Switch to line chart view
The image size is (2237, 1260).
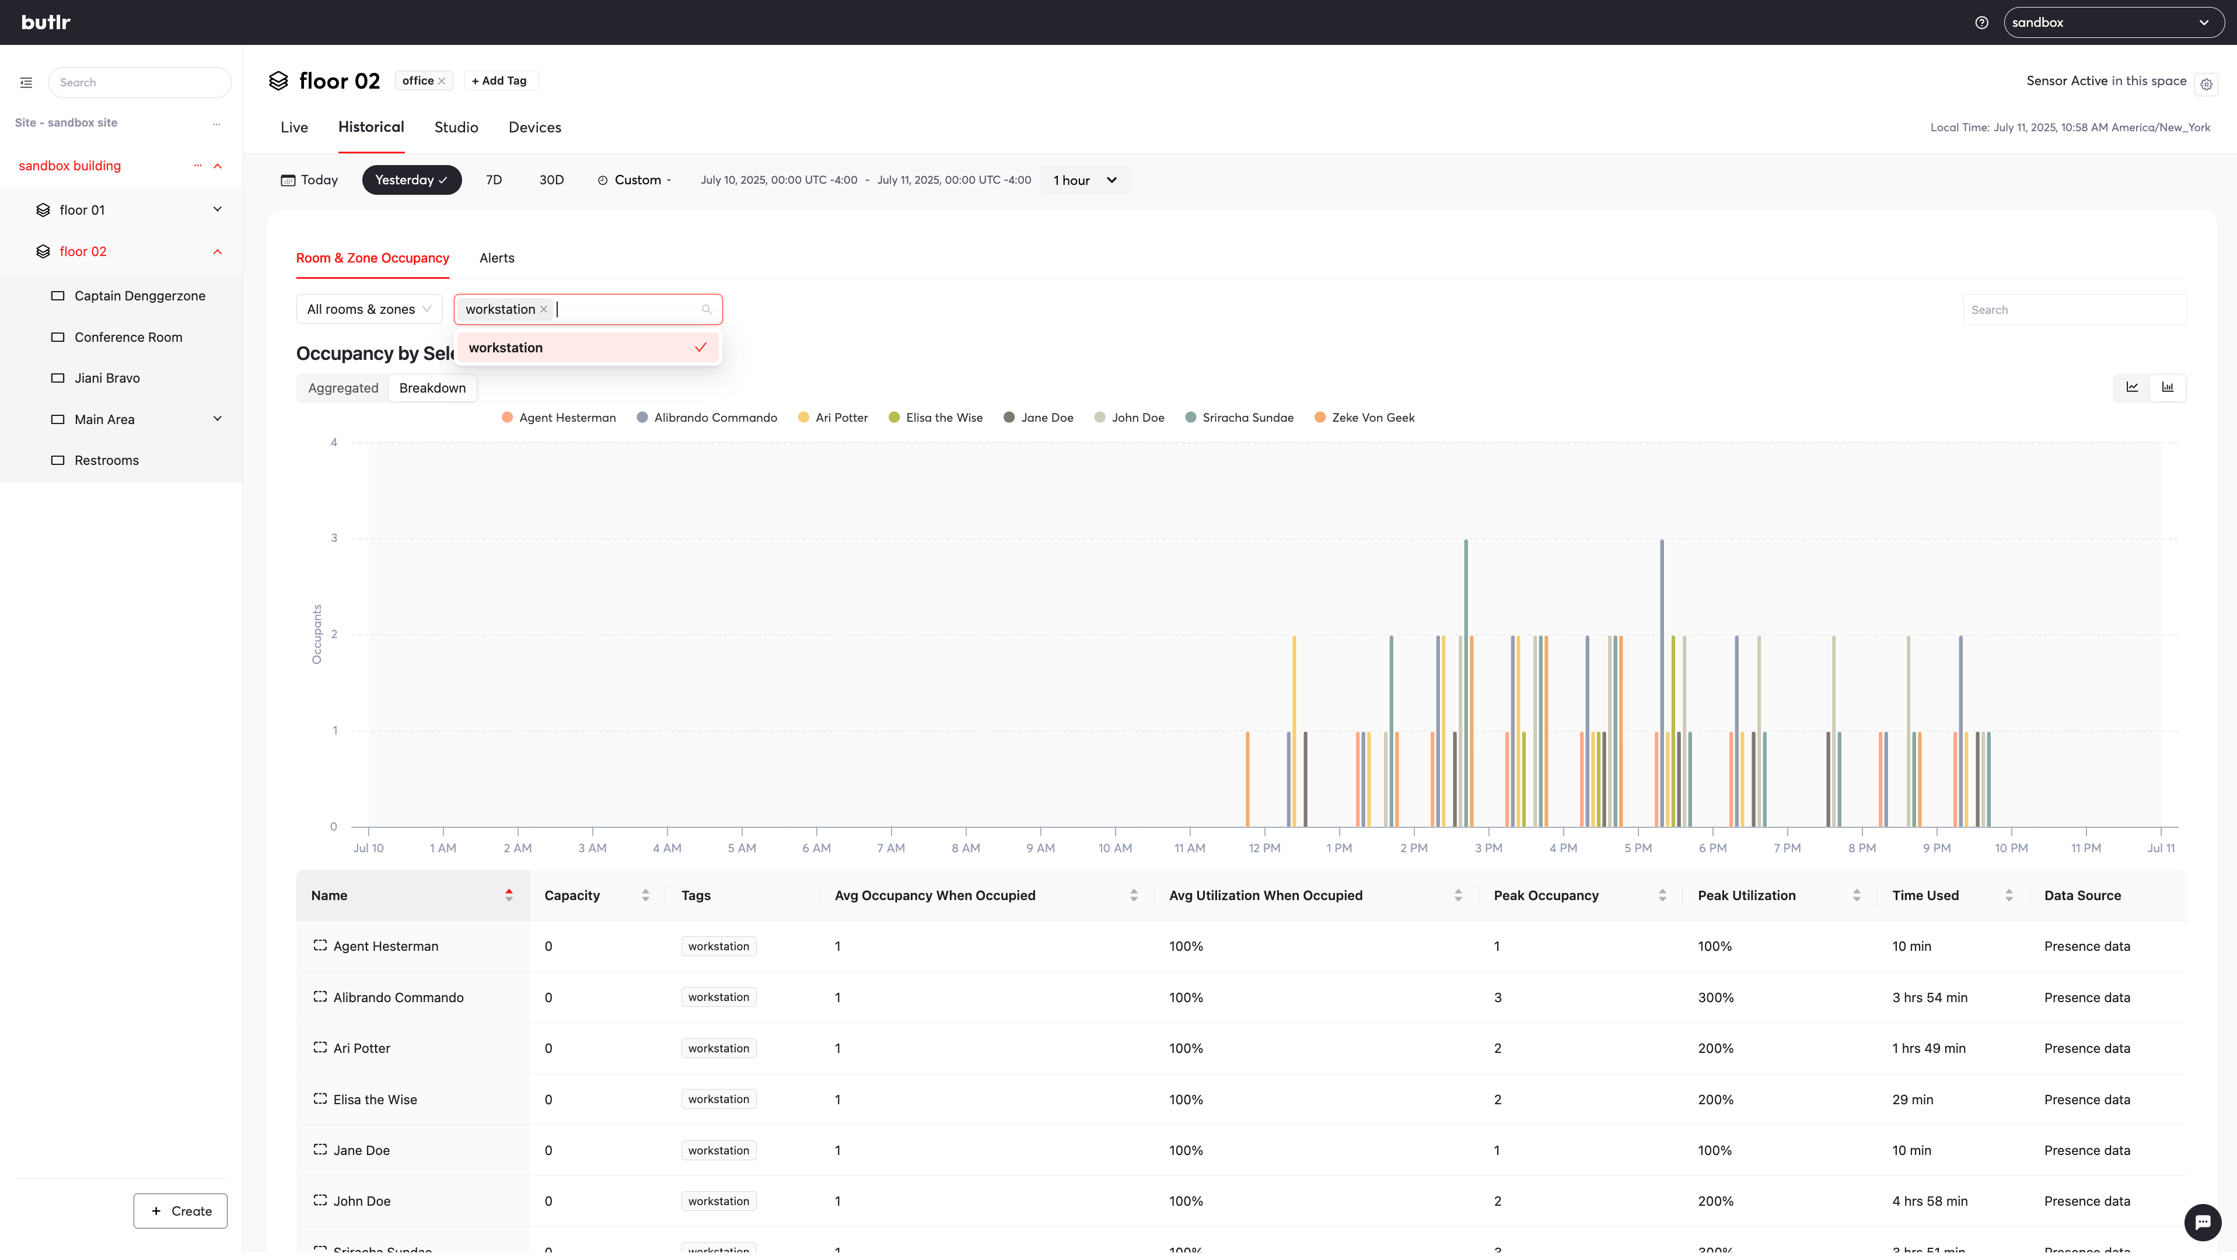point(2132,387)
